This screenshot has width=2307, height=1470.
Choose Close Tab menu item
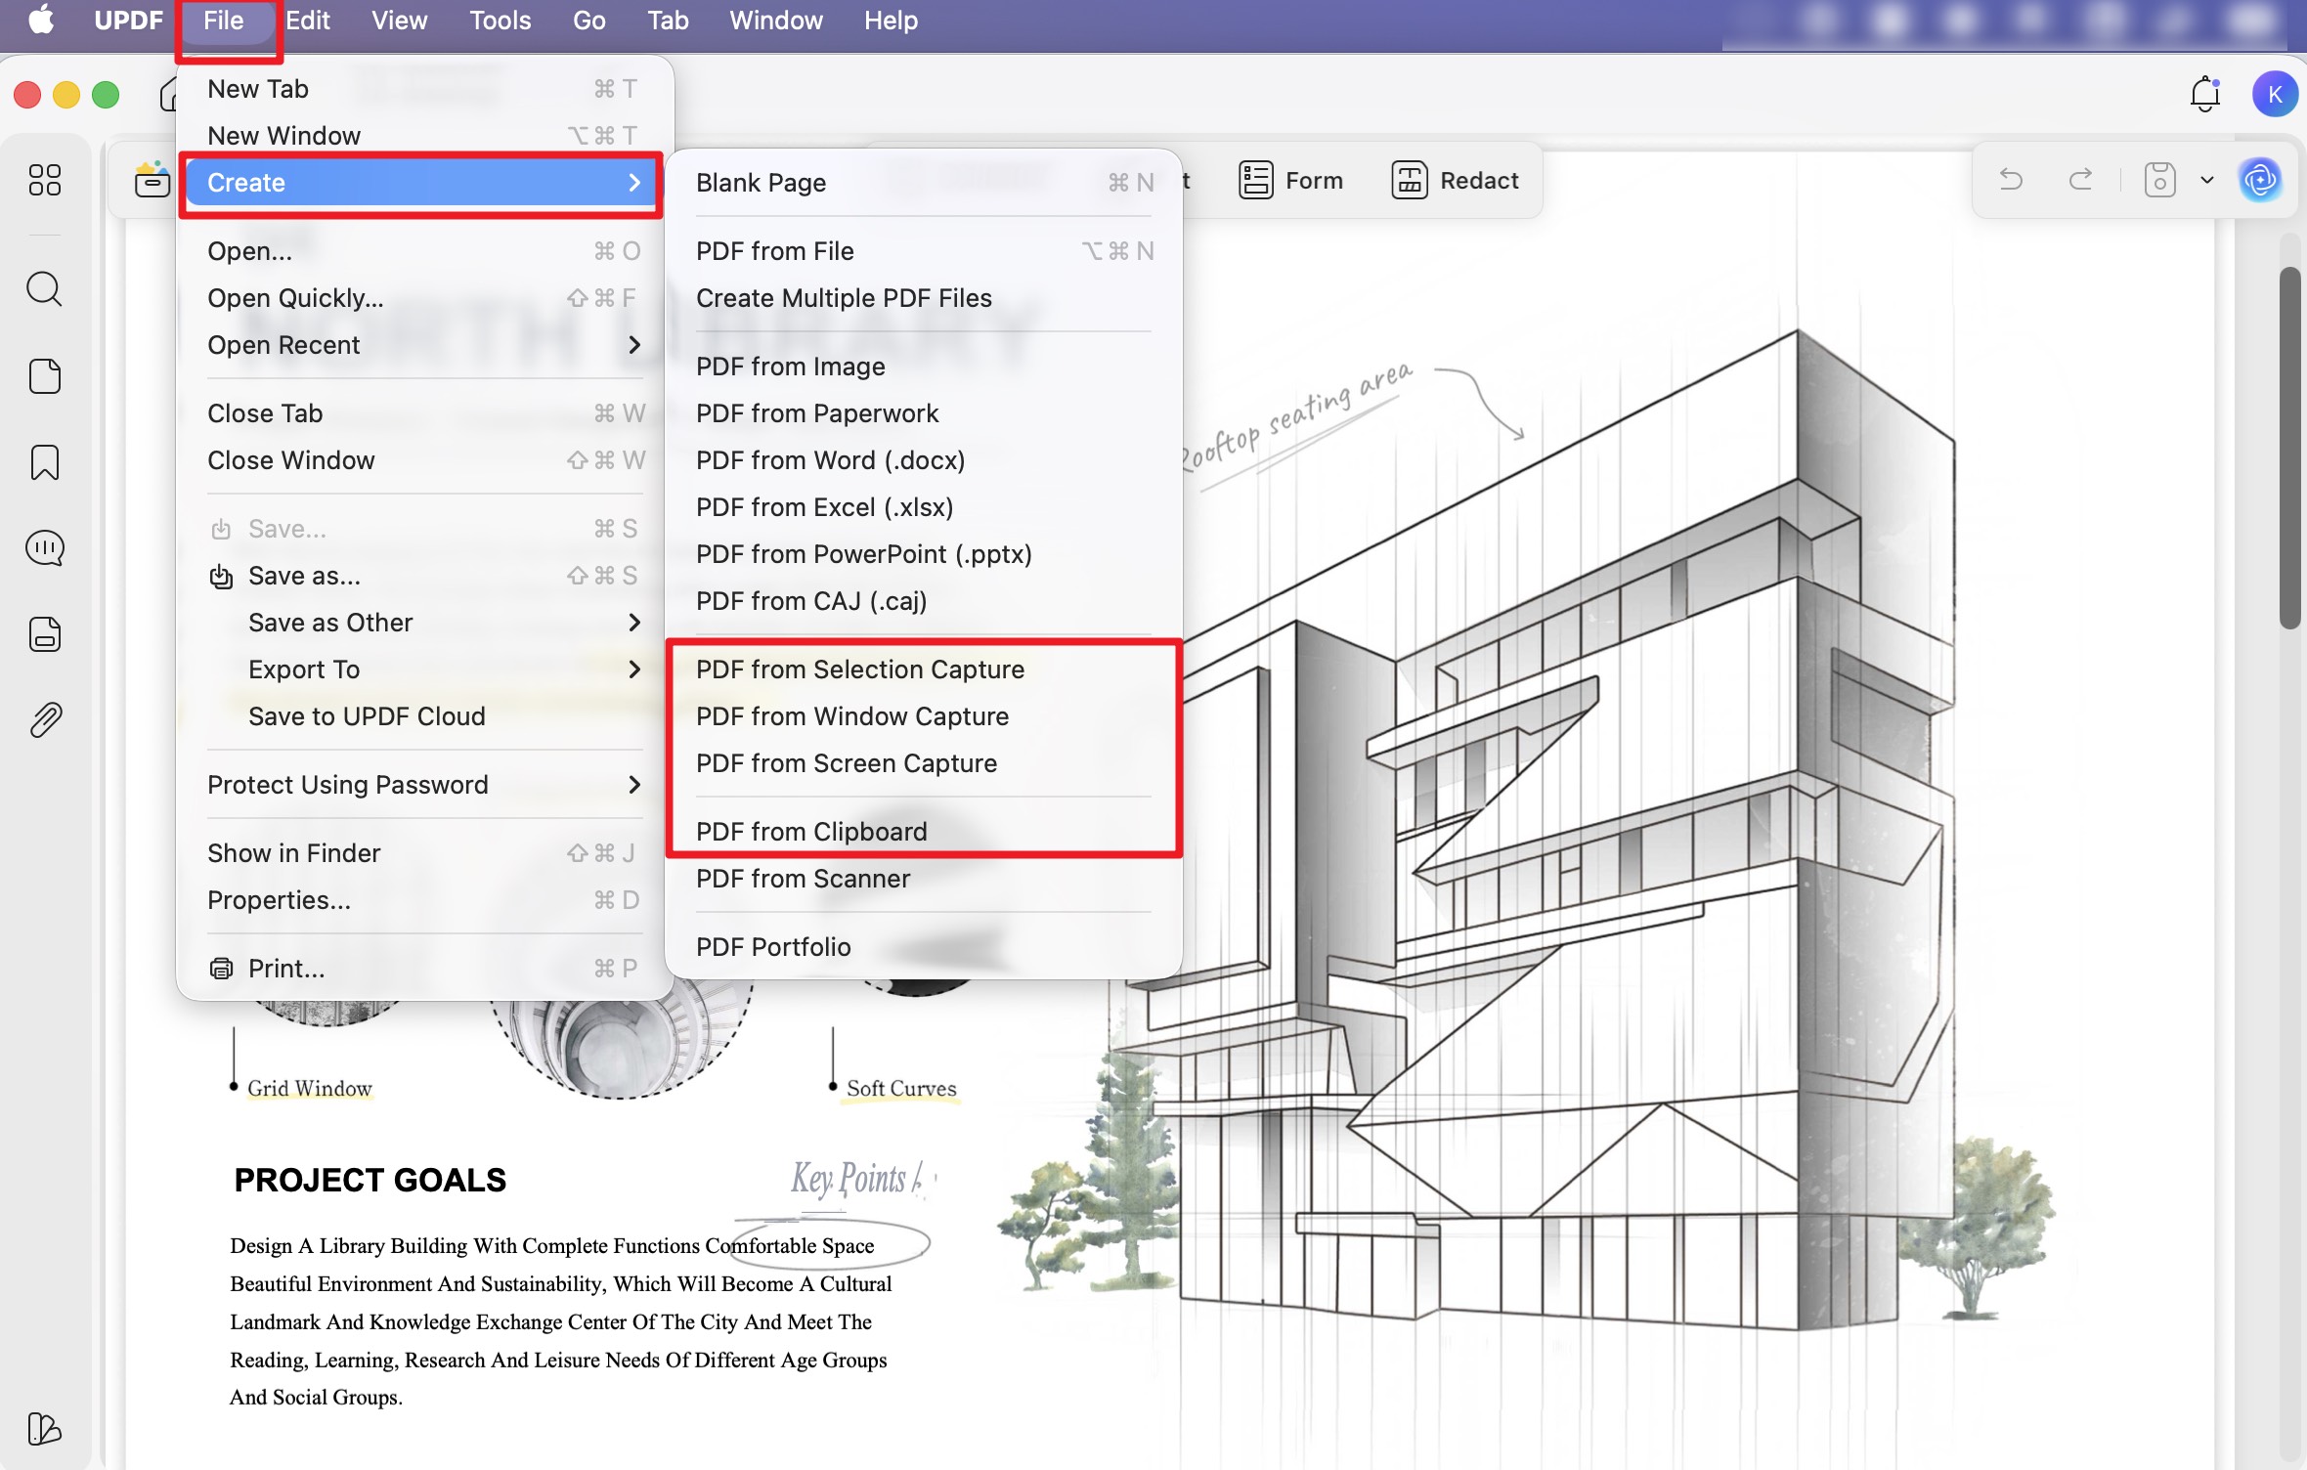point(424,413)
